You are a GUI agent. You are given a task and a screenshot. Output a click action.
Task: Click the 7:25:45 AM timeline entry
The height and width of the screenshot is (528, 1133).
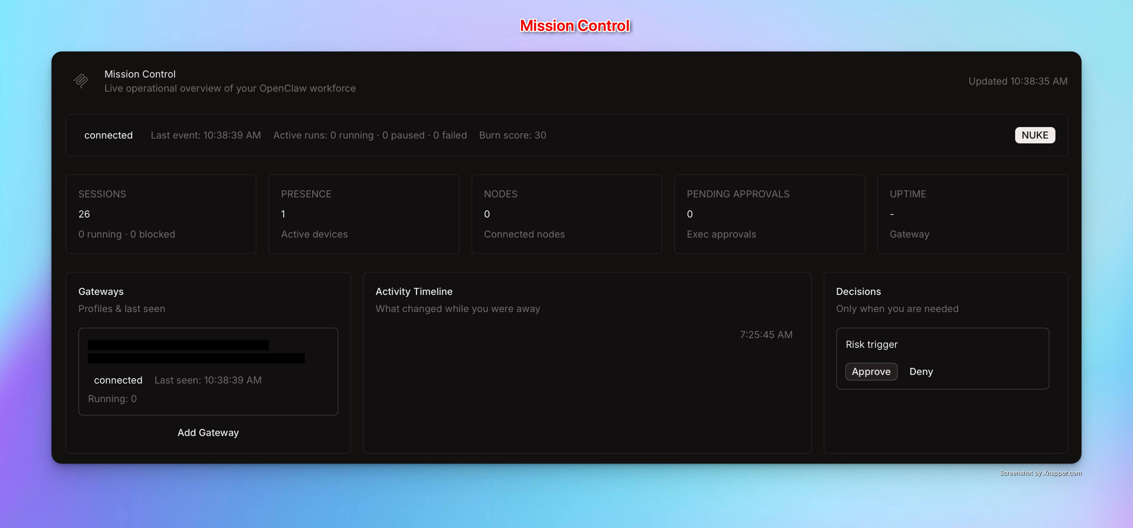point(766,335)
